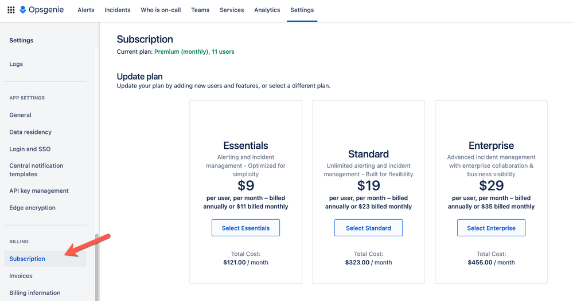
Task: Open Edge encryption settings
Action: pos(33,208)
